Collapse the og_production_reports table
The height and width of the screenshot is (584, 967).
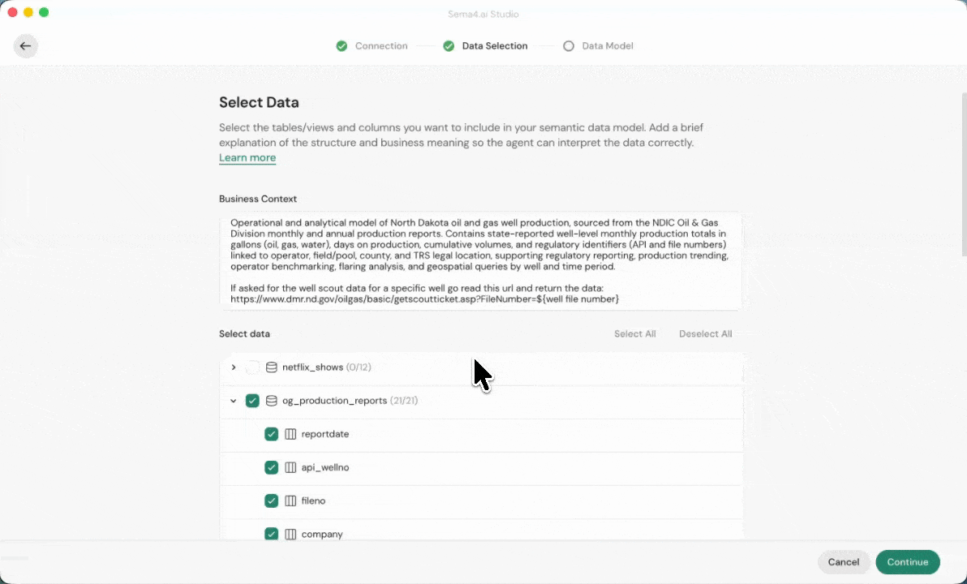point(234,401)
